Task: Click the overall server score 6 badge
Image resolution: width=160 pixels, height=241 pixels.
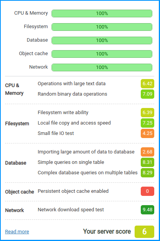Action: (144, 232)
